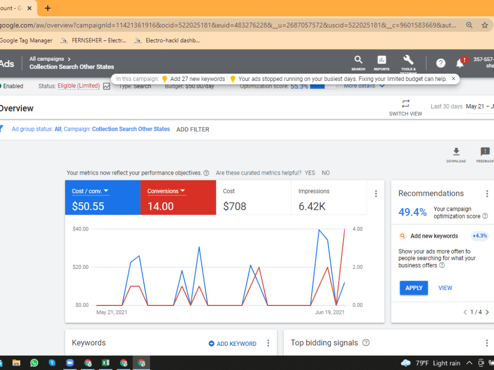Open the Reports icon
The width and height of the screenshot is (494, 370).
pos(381,63)
